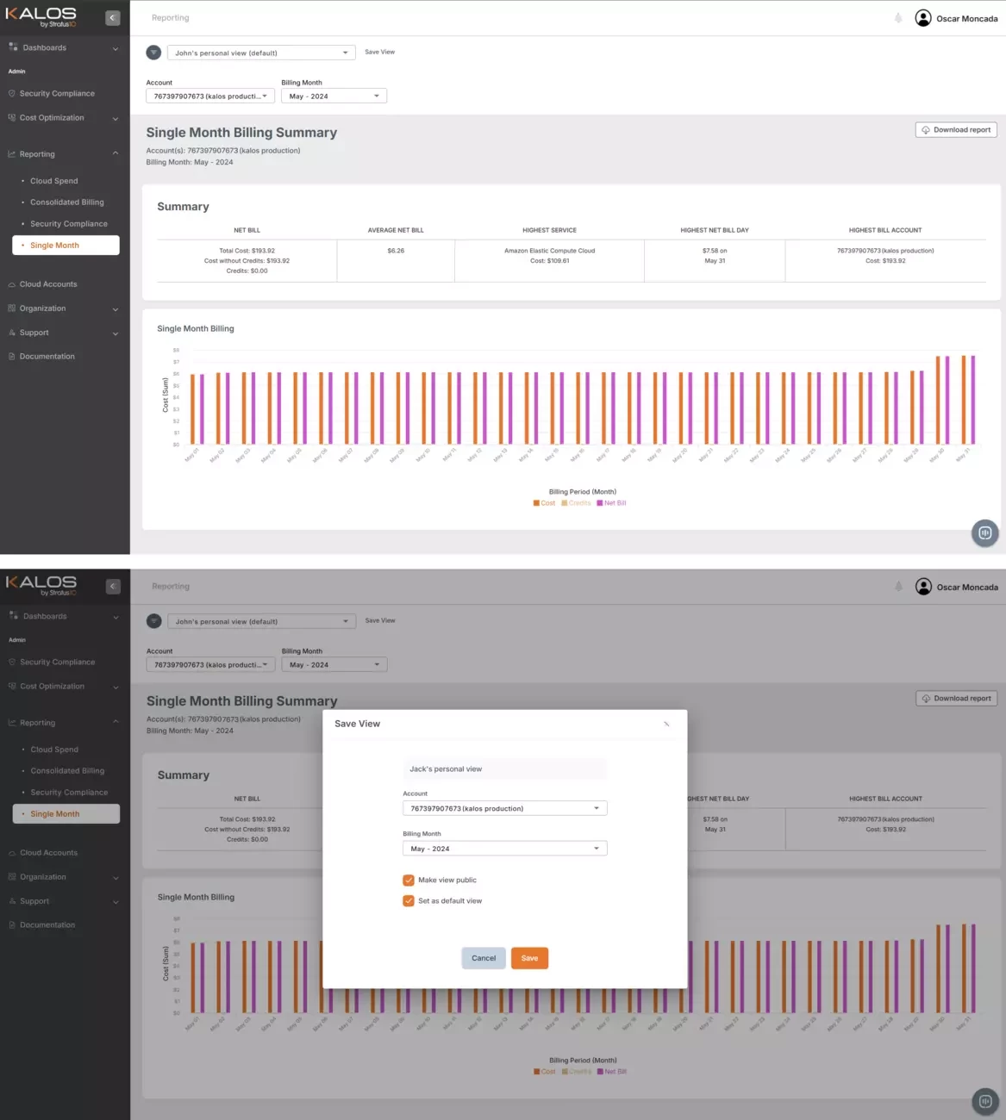Click Documentation sidebar icon in top screen
1006x1120 pixels.
12,357
